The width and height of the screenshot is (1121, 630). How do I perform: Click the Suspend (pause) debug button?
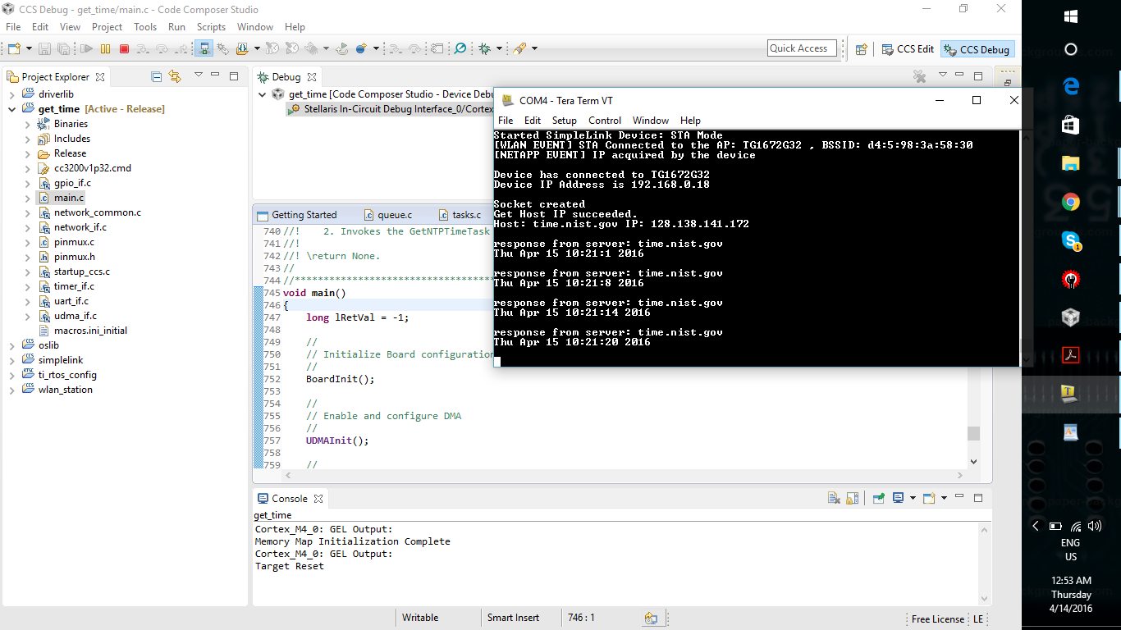click(105, 49)
